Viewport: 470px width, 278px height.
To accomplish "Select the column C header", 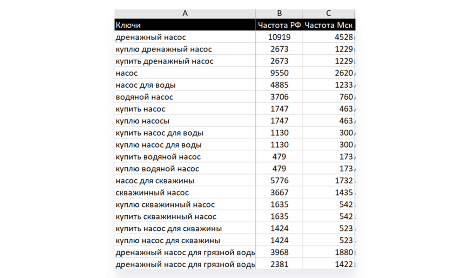I will (x=329, y=13).
